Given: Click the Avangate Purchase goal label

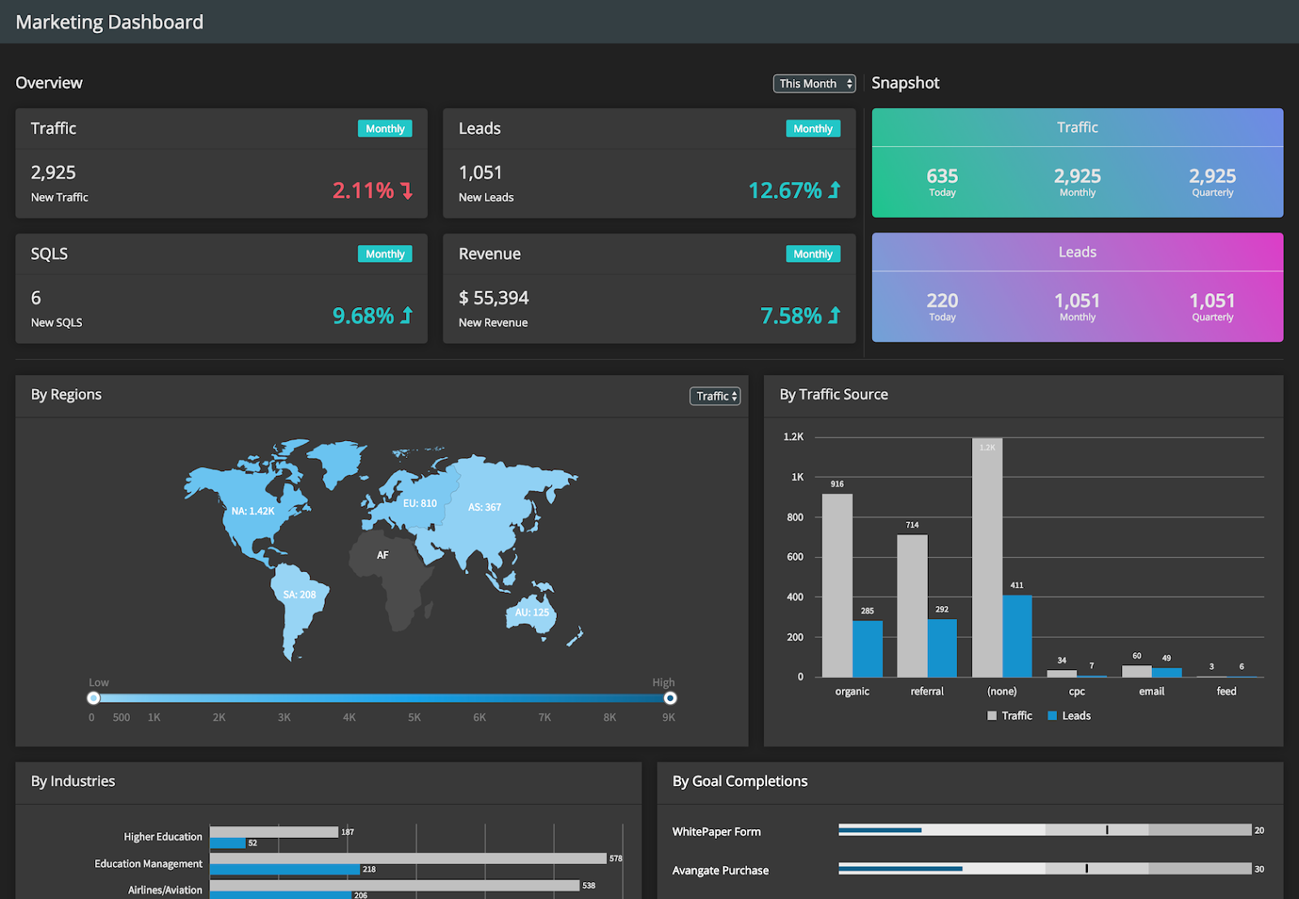Looking at the screenshot, I should (719, 869).
